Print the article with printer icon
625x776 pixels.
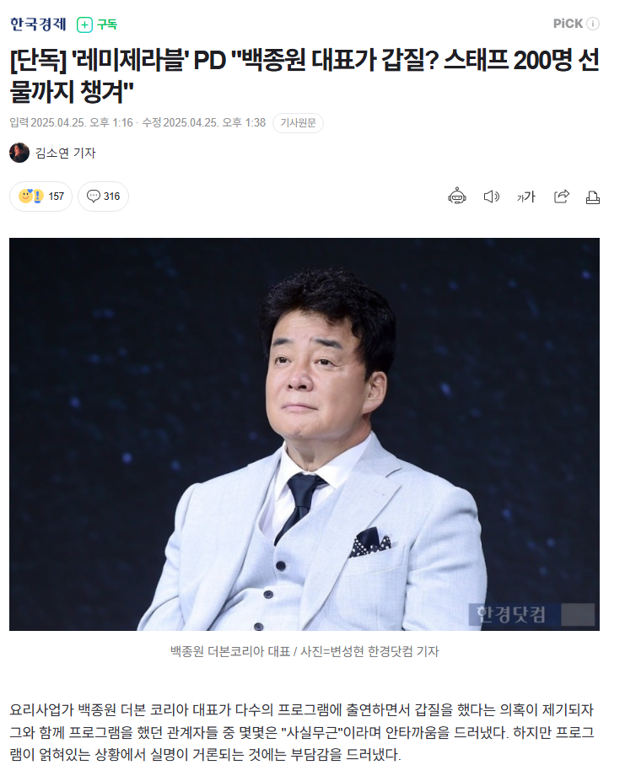click(592, 197)
